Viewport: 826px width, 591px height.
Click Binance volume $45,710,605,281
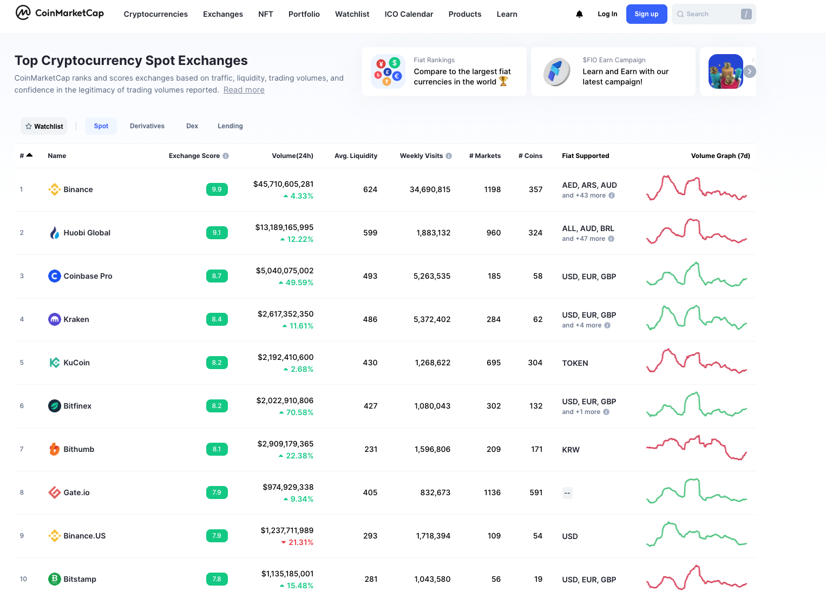pos(284,184)
